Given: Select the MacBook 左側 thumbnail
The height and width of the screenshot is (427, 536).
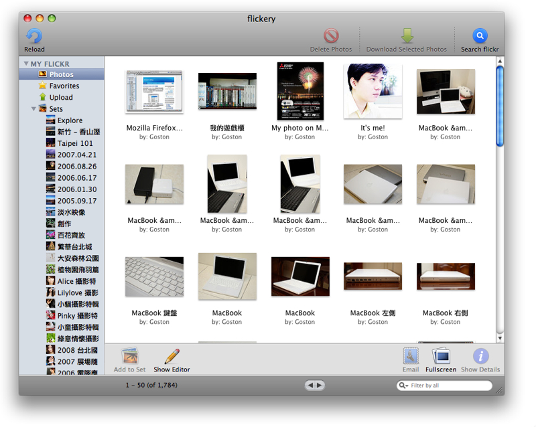Looking at the screenshot, I should (373, 276).
